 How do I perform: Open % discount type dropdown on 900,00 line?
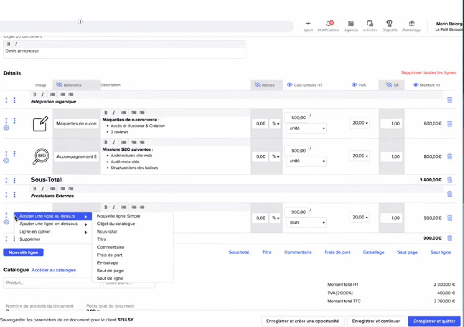(275, 218)
